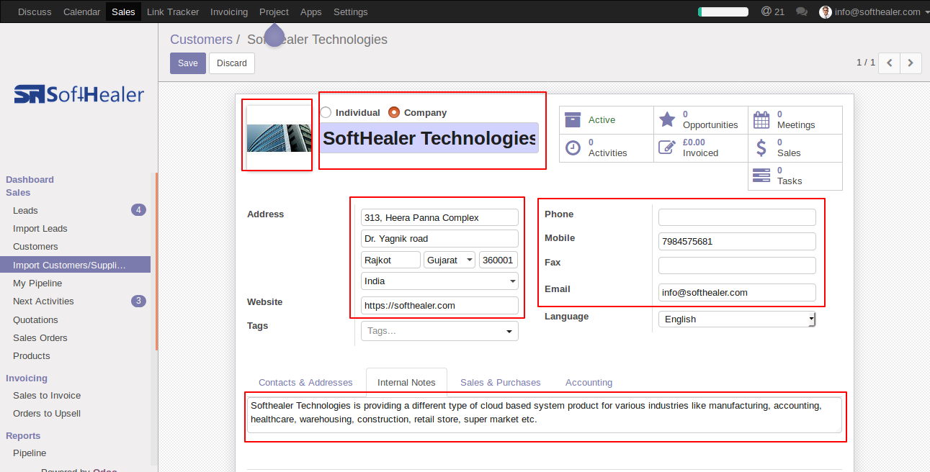
Task: Click the Rajkot city field
Action: point(390,260)
